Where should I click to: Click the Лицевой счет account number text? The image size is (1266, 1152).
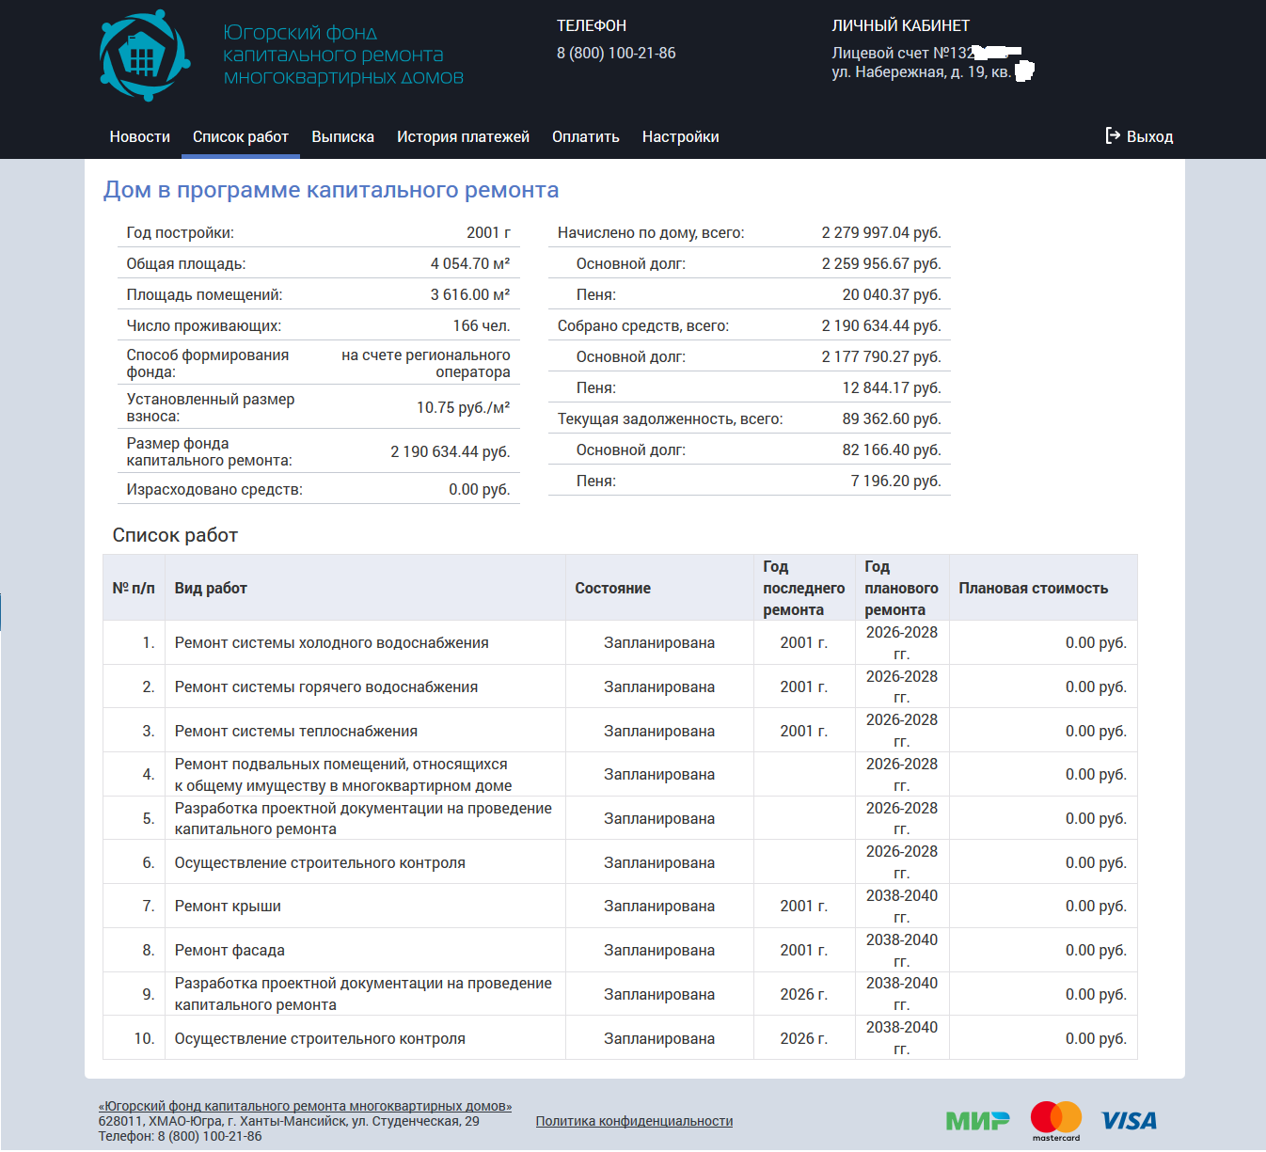[x=903, y=54]
